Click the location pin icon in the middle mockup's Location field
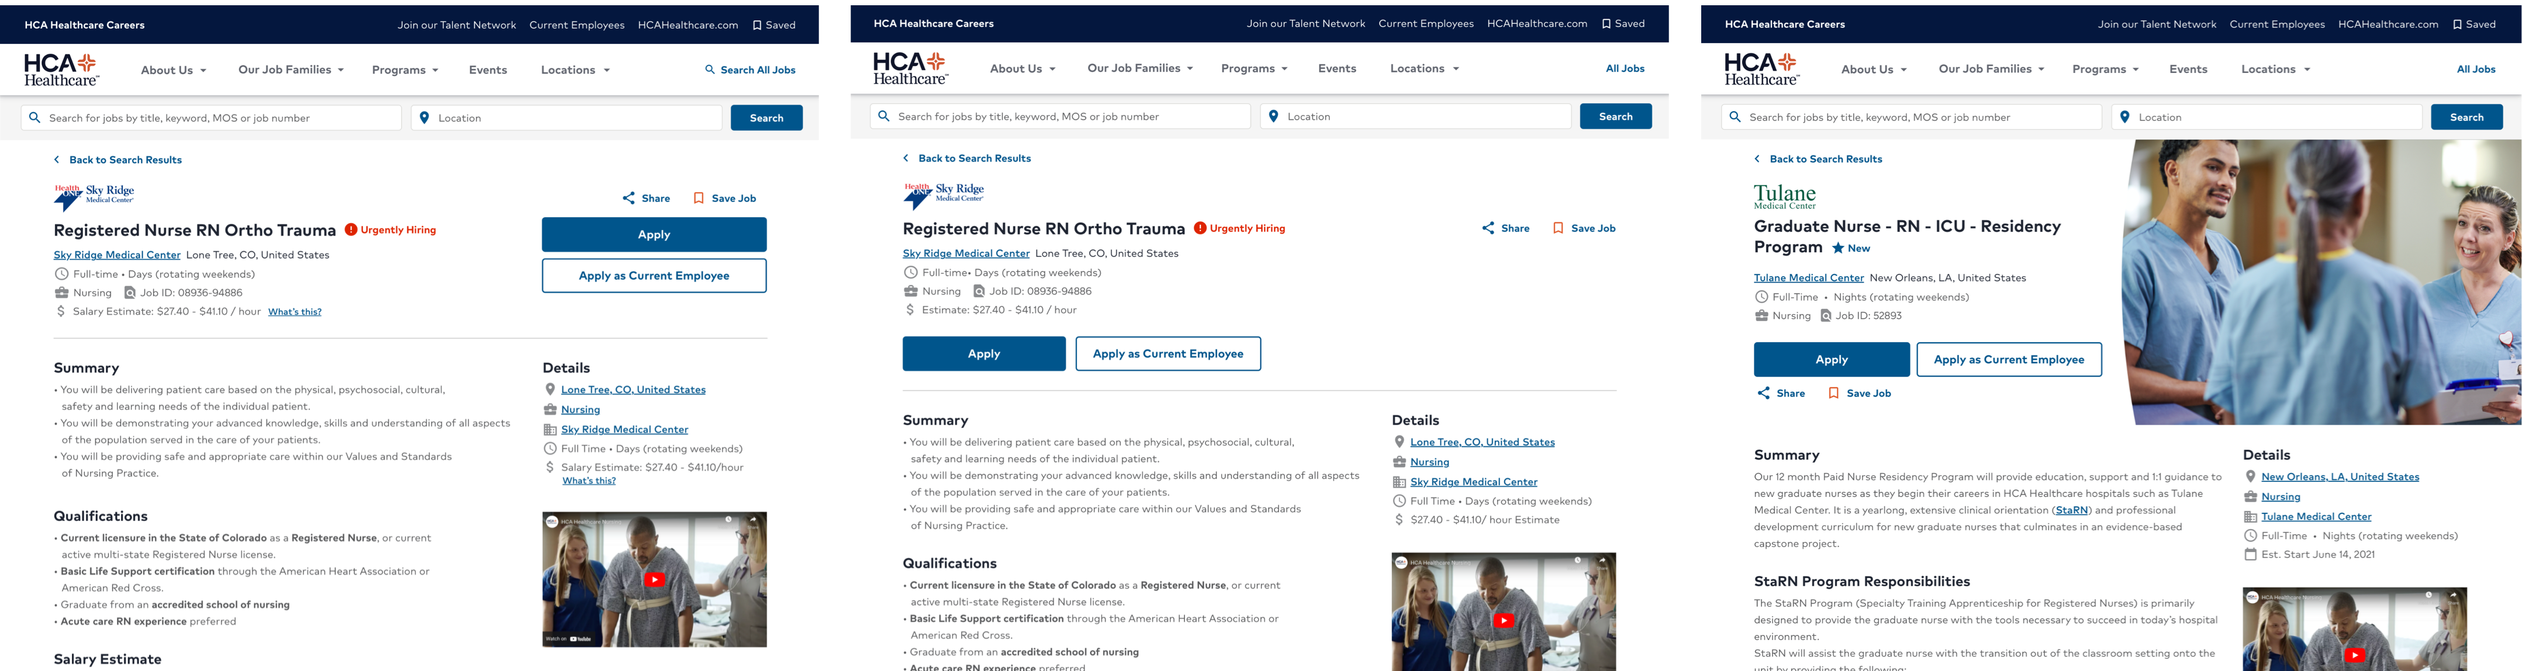 point(1273,116)
